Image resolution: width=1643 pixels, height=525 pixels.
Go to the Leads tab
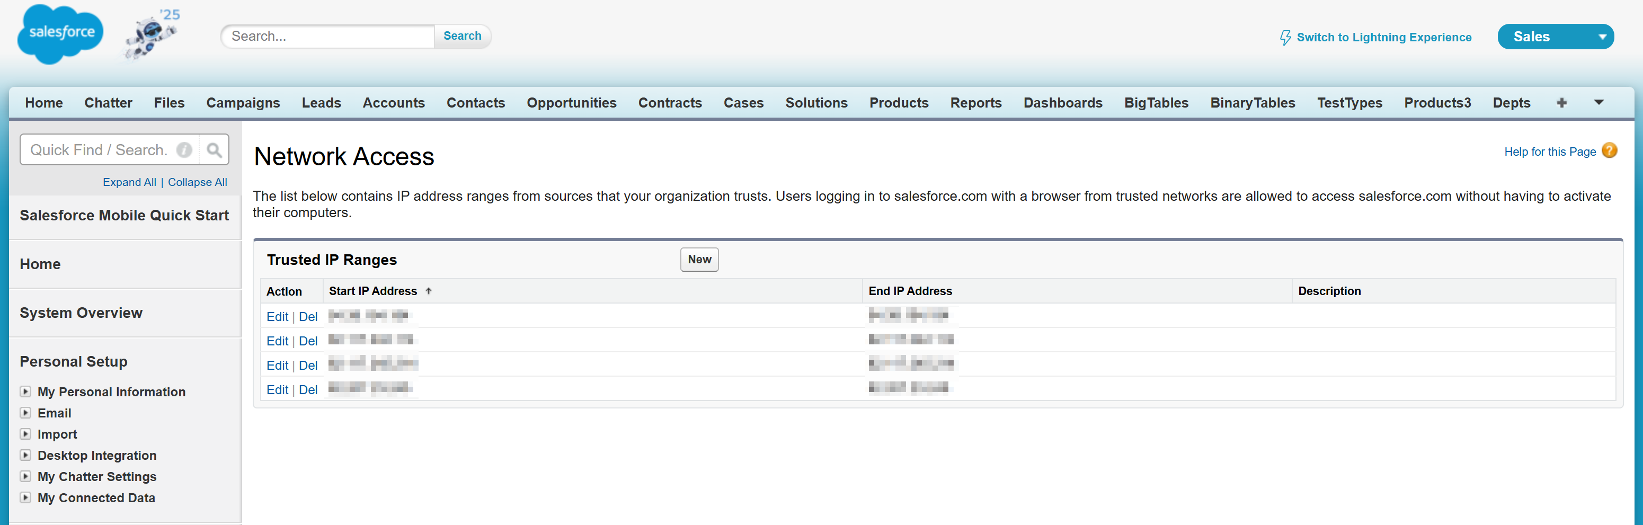pos(322,103)
